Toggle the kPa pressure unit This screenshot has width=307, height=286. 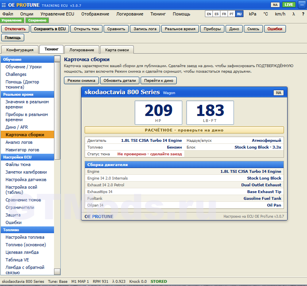click(x=252, y=14)
